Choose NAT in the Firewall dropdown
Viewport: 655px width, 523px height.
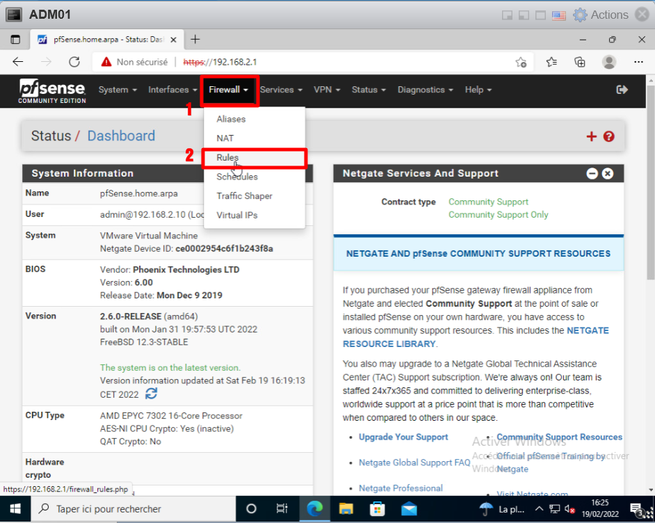[225, 138]
